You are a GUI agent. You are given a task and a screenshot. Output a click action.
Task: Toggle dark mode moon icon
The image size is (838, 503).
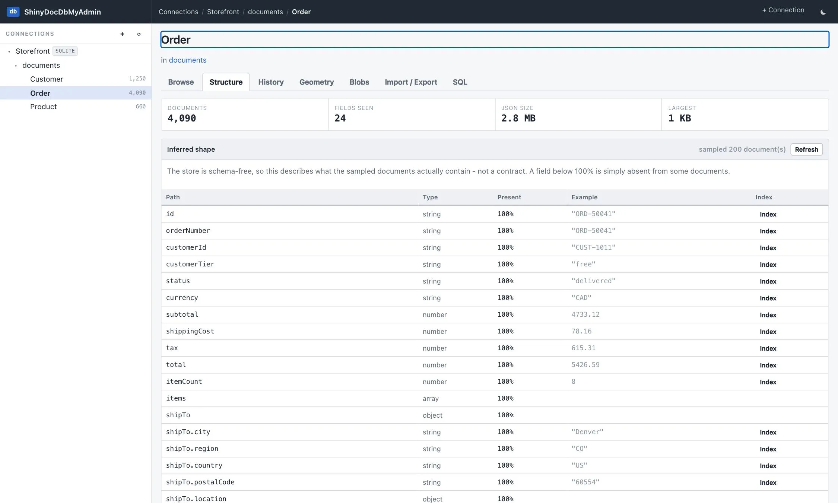point(823,12)
